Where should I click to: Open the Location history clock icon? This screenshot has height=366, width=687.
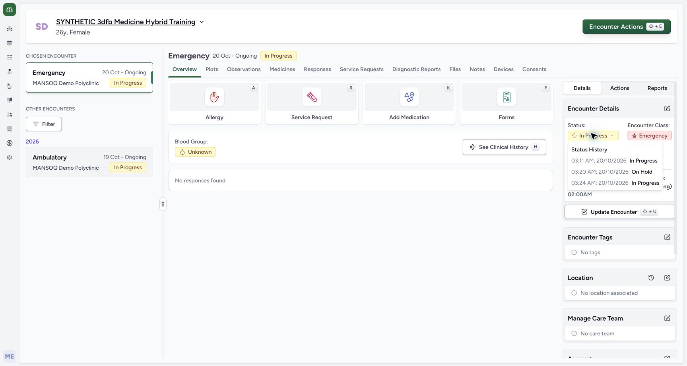click(651, 278)
